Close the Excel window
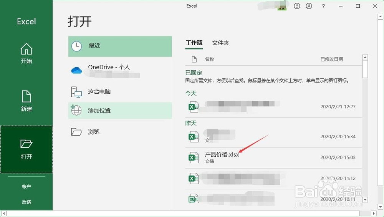 (375, 6)
